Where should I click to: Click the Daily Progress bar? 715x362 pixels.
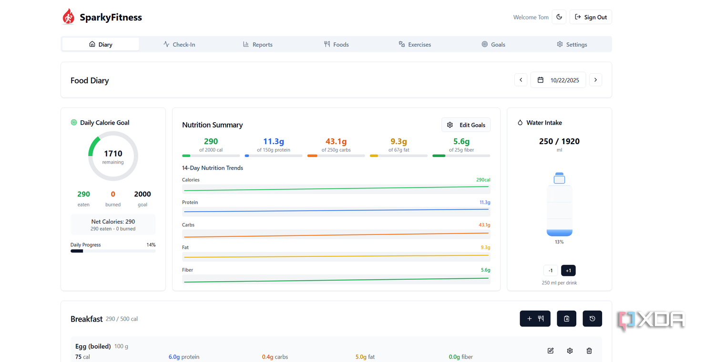point(113,251)
